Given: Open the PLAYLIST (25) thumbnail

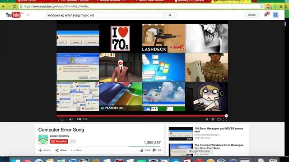Looking at the screenshot, I should (x=121, y=96).
